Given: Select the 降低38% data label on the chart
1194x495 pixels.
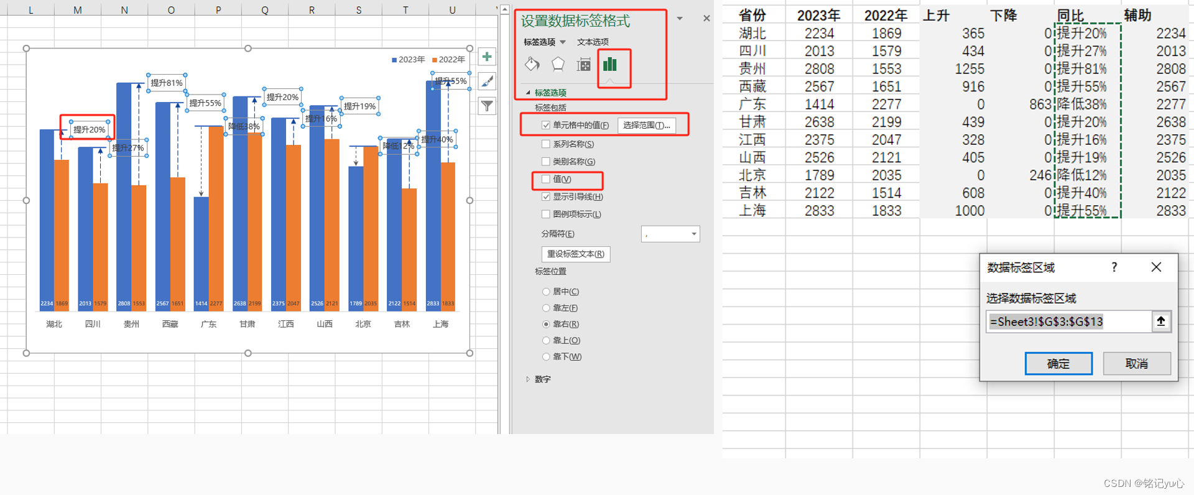Looking at the screenshot, I should (x=244, y=126).
